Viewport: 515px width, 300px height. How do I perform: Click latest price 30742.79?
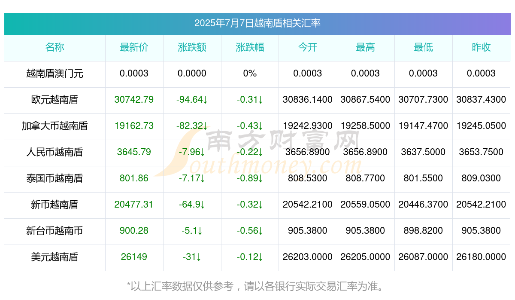134,100
